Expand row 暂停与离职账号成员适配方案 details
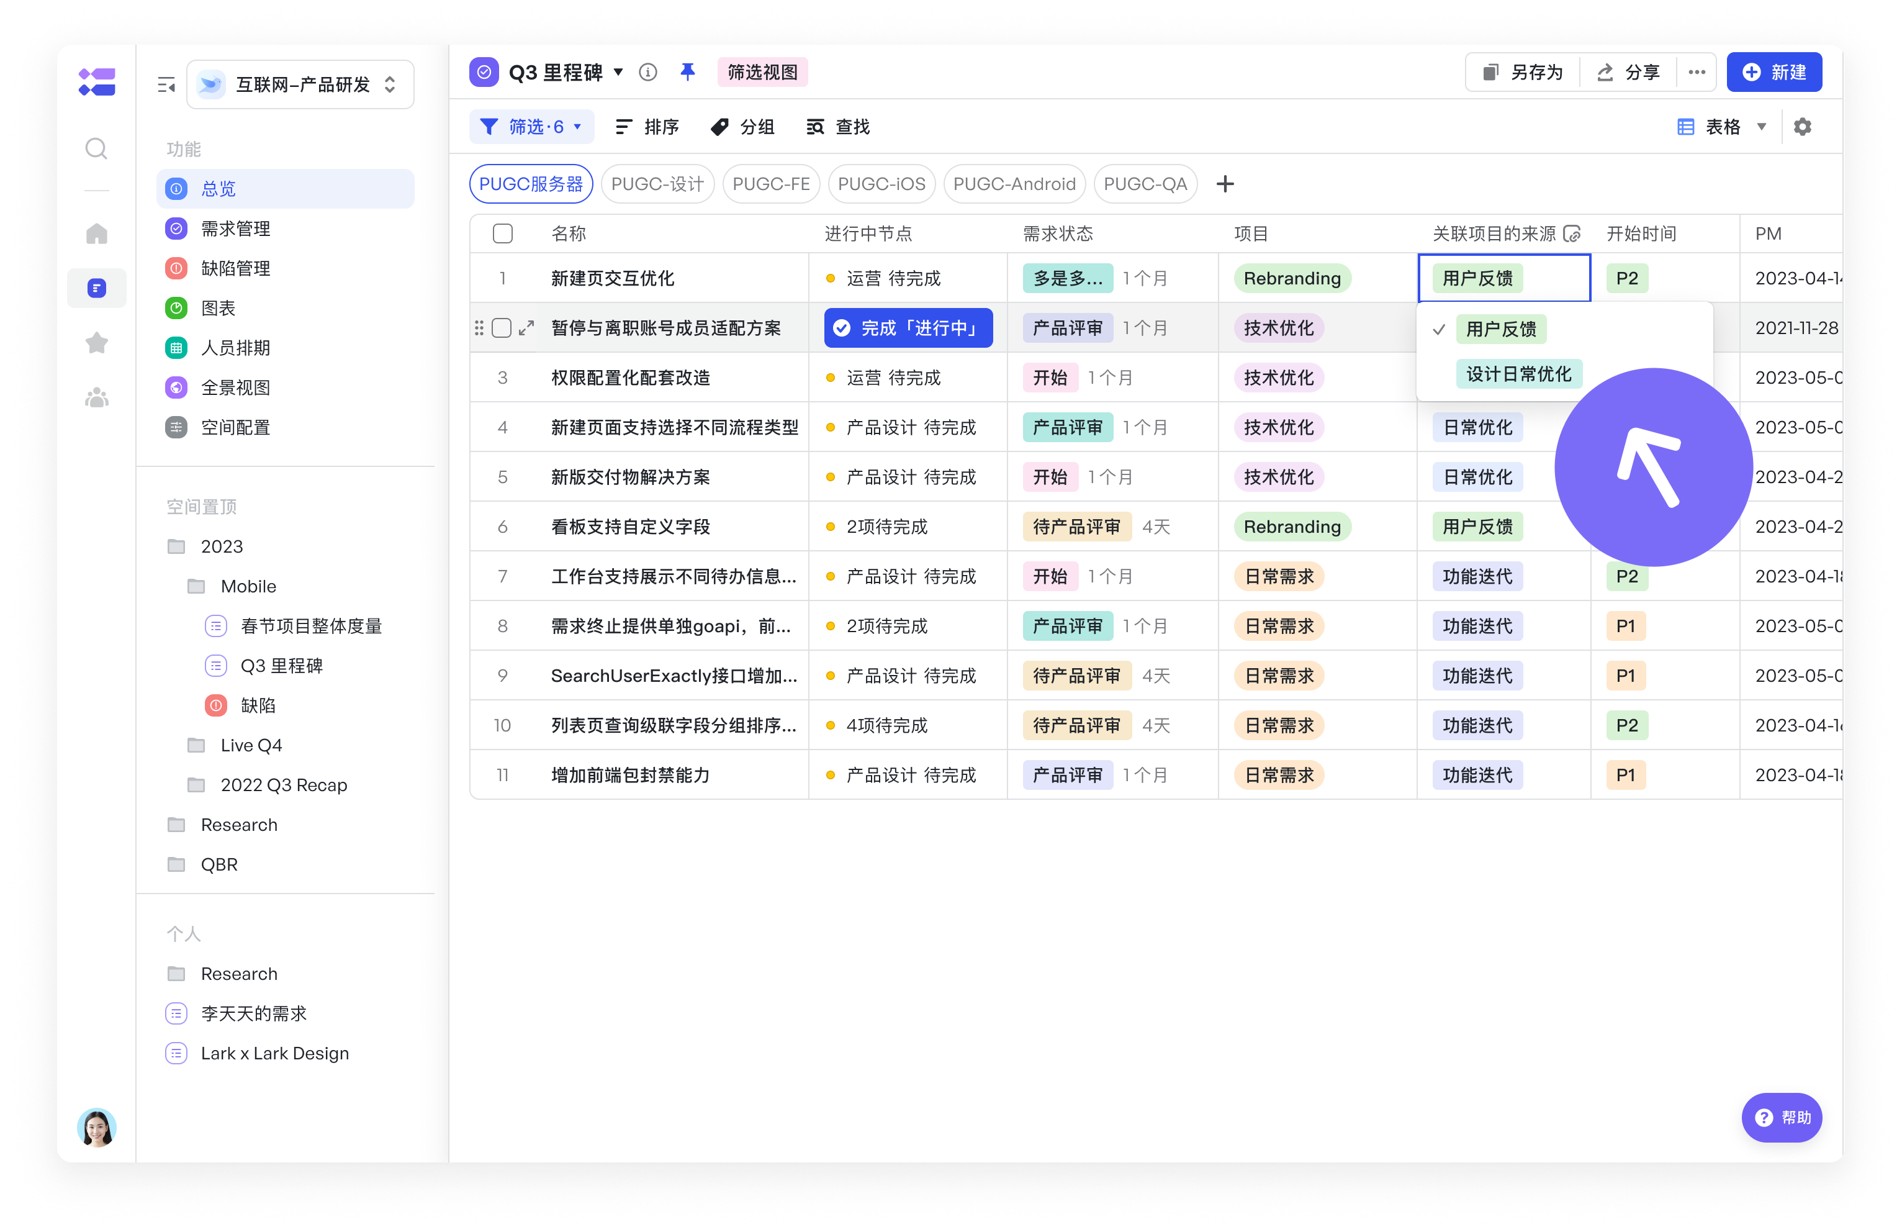This screenshot has height=1232, width=1902. tap(526, 328)
